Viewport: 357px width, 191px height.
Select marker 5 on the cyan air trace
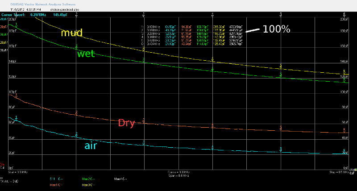point(281,149)
